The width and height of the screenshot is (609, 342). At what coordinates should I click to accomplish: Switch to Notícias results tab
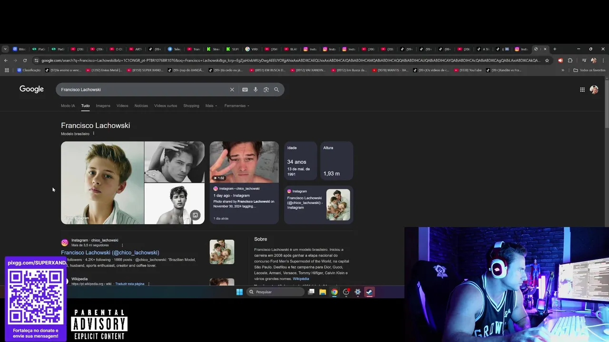click(141, 105)
